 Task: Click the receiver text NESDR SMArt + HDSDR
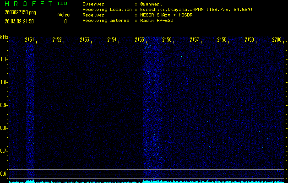coord(166,15)
